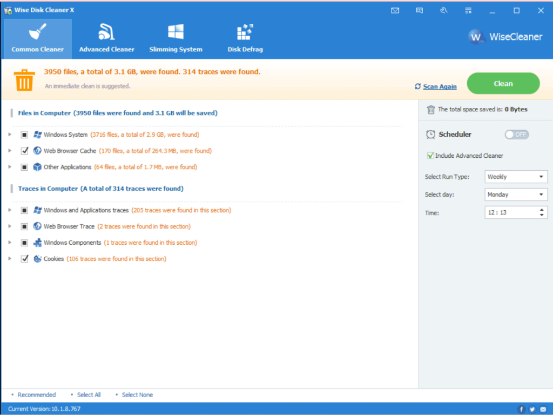This screenshot has width=553, height=415.
Task: Open the email contact icon in title bar
Action: tap(395, 10)
